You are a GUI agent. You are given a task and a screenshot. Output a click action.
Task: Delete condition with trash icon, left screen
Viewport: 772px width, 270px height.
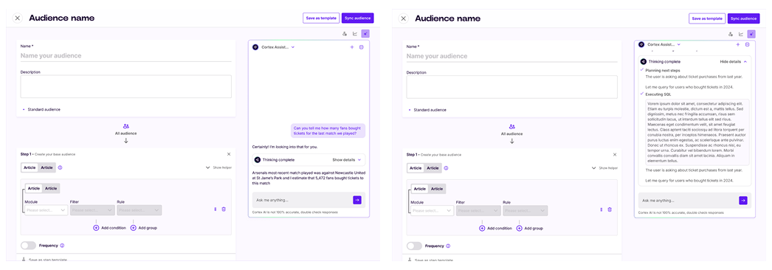224,210
